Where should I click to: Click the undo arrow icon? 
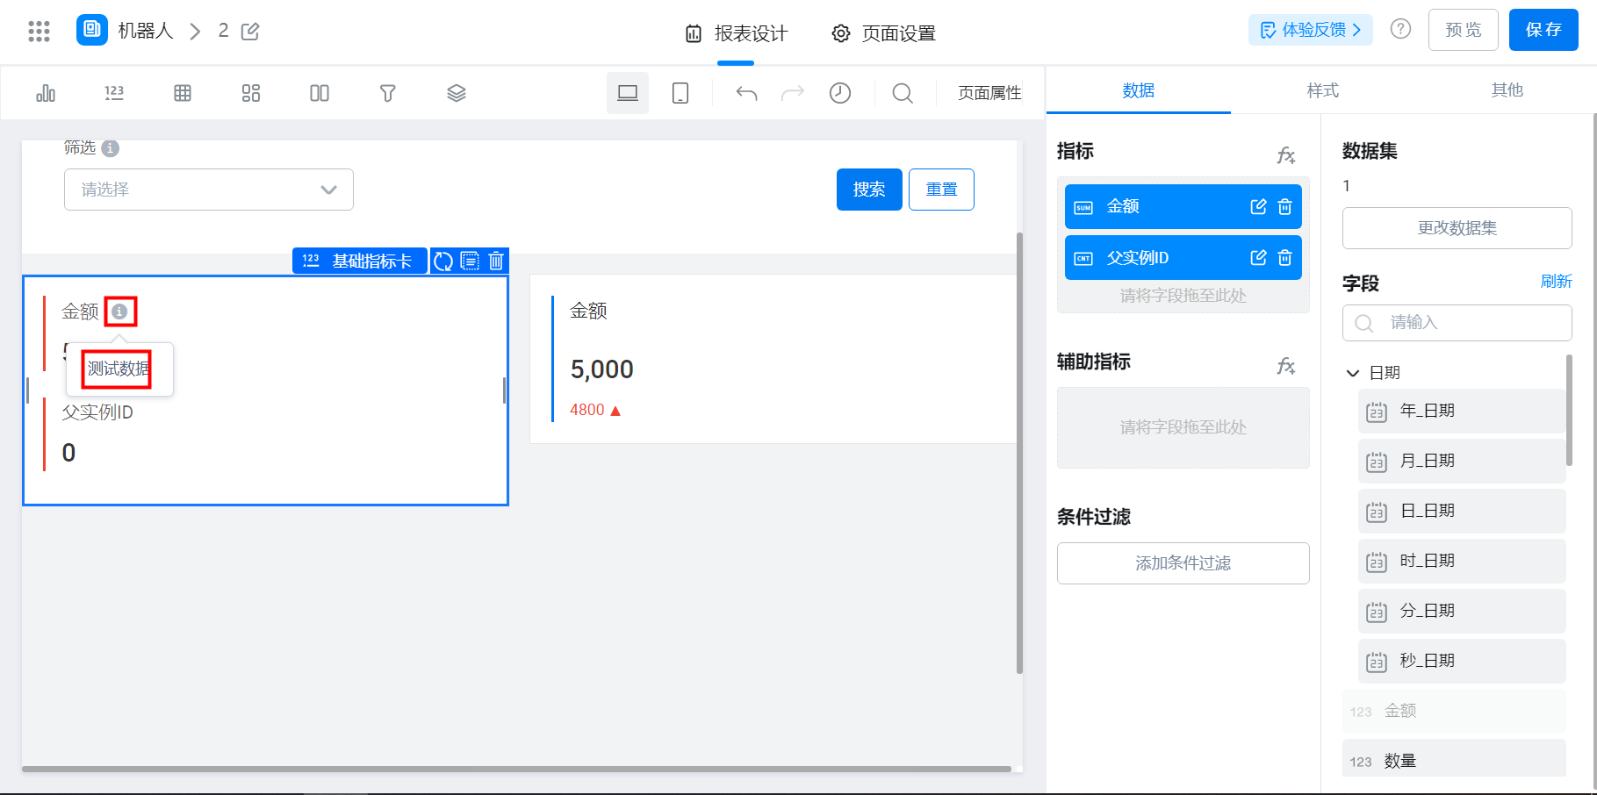746,93
